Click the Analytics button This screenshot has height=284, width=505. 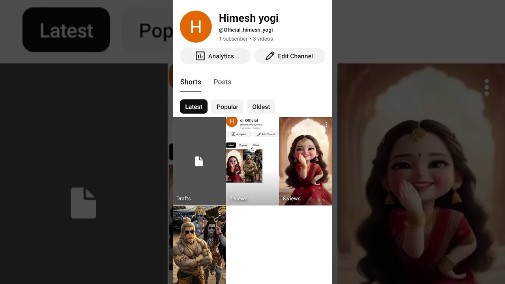215,56
